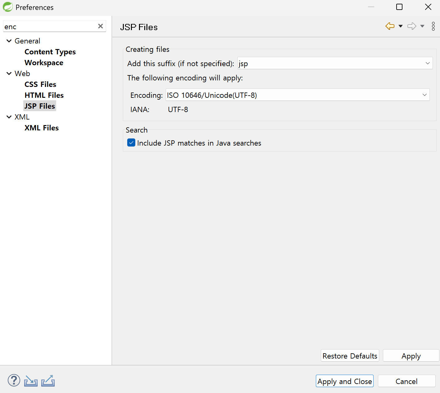Collapse the General tree node
The image size is (440, 393).
coord(9,41)
